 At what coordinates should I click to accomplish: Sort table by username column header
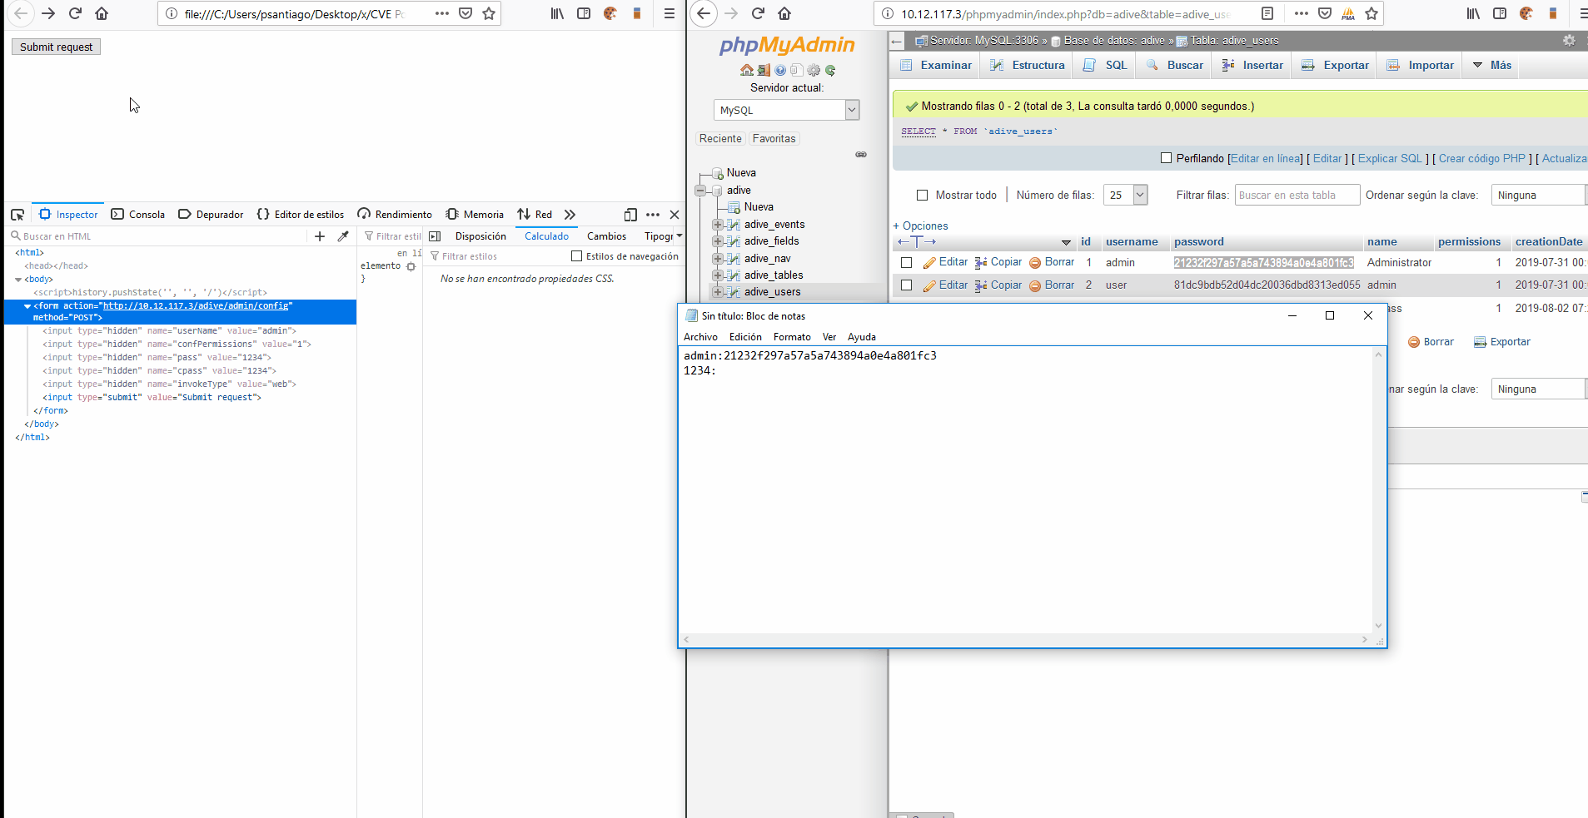click(x=1132, y=242)
